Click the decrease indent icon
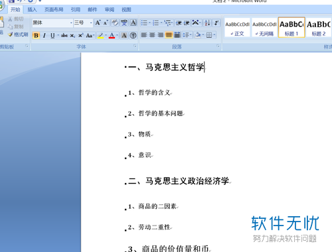The height and width of the screenshot is (252, 332). pos(179,23)
